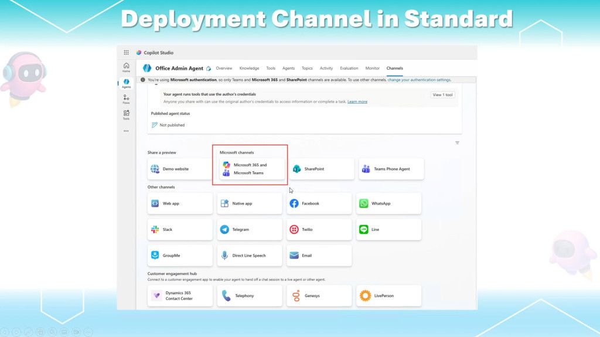Click the Dynamics 365 Contact Center icon
Screen dimensions: 600x337
point(156,295)
